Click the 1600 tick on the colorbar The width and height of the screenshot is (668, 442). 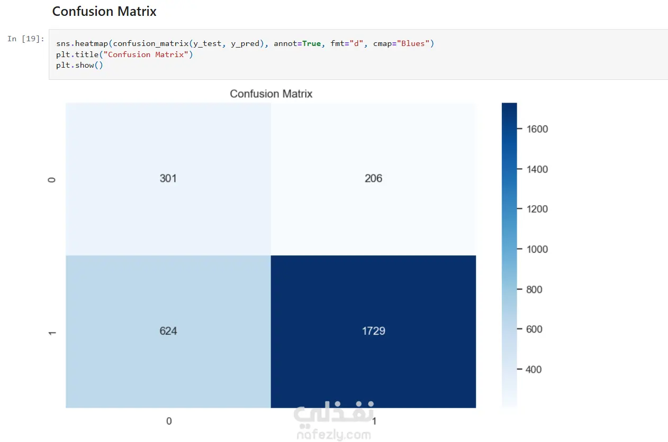(x=537, y=129)
